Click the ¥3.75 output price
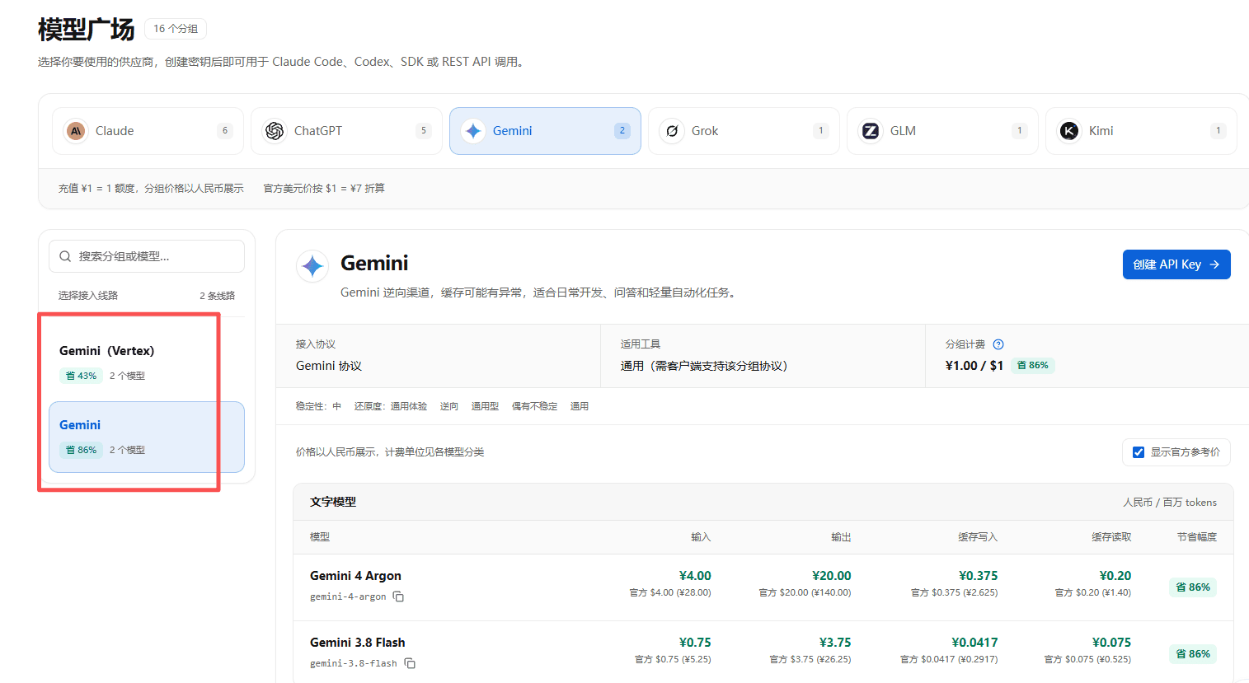The width and height of the screenshot is (1249, 683). pyautogui.click(x=835, y=643)
